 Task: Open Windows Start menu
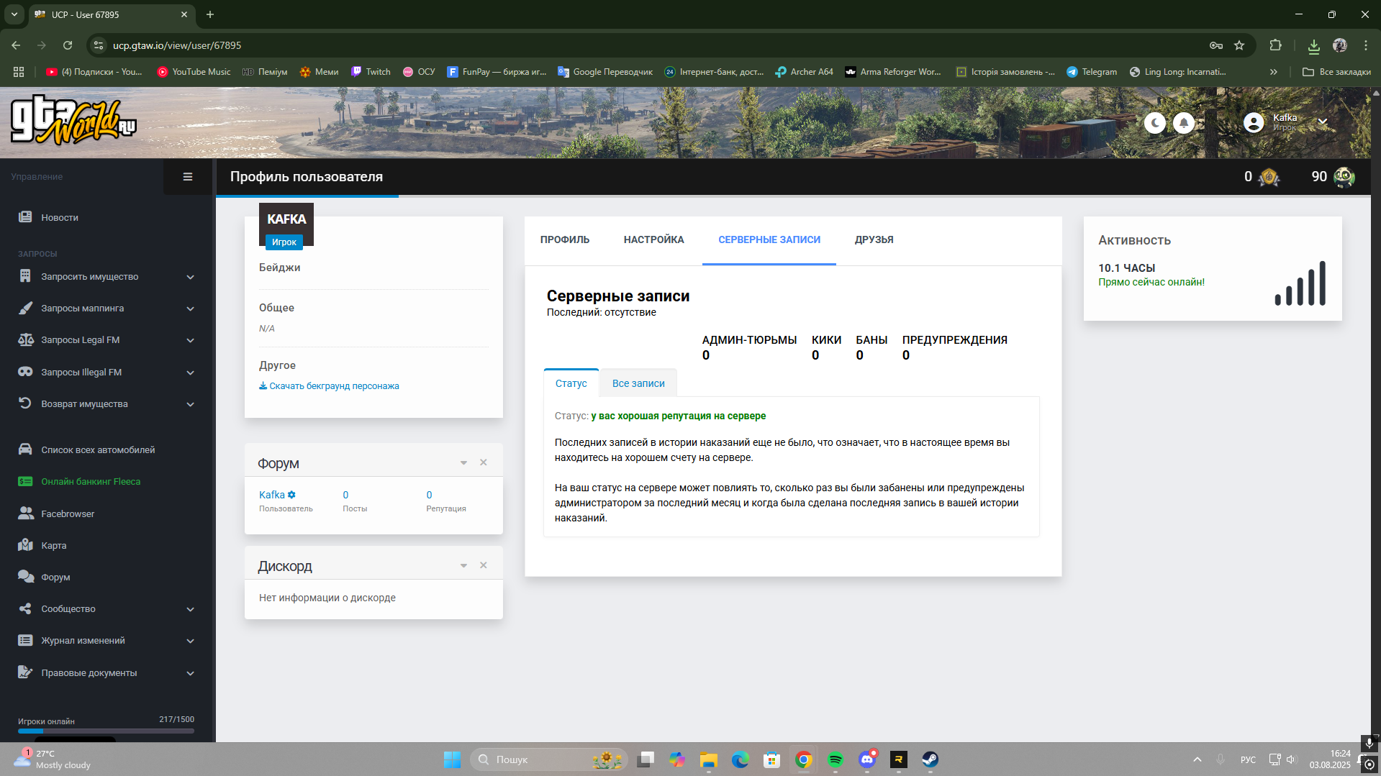point(452,759)
